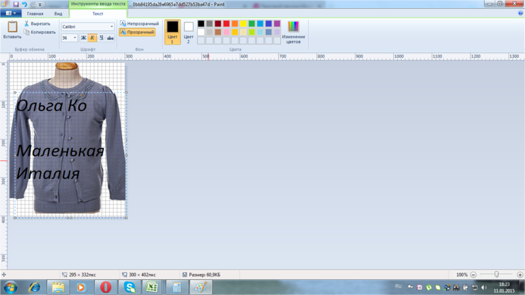Launch Opera browser from the taskbar
This screenshot has width=525, height=295.
click(106, 288)
